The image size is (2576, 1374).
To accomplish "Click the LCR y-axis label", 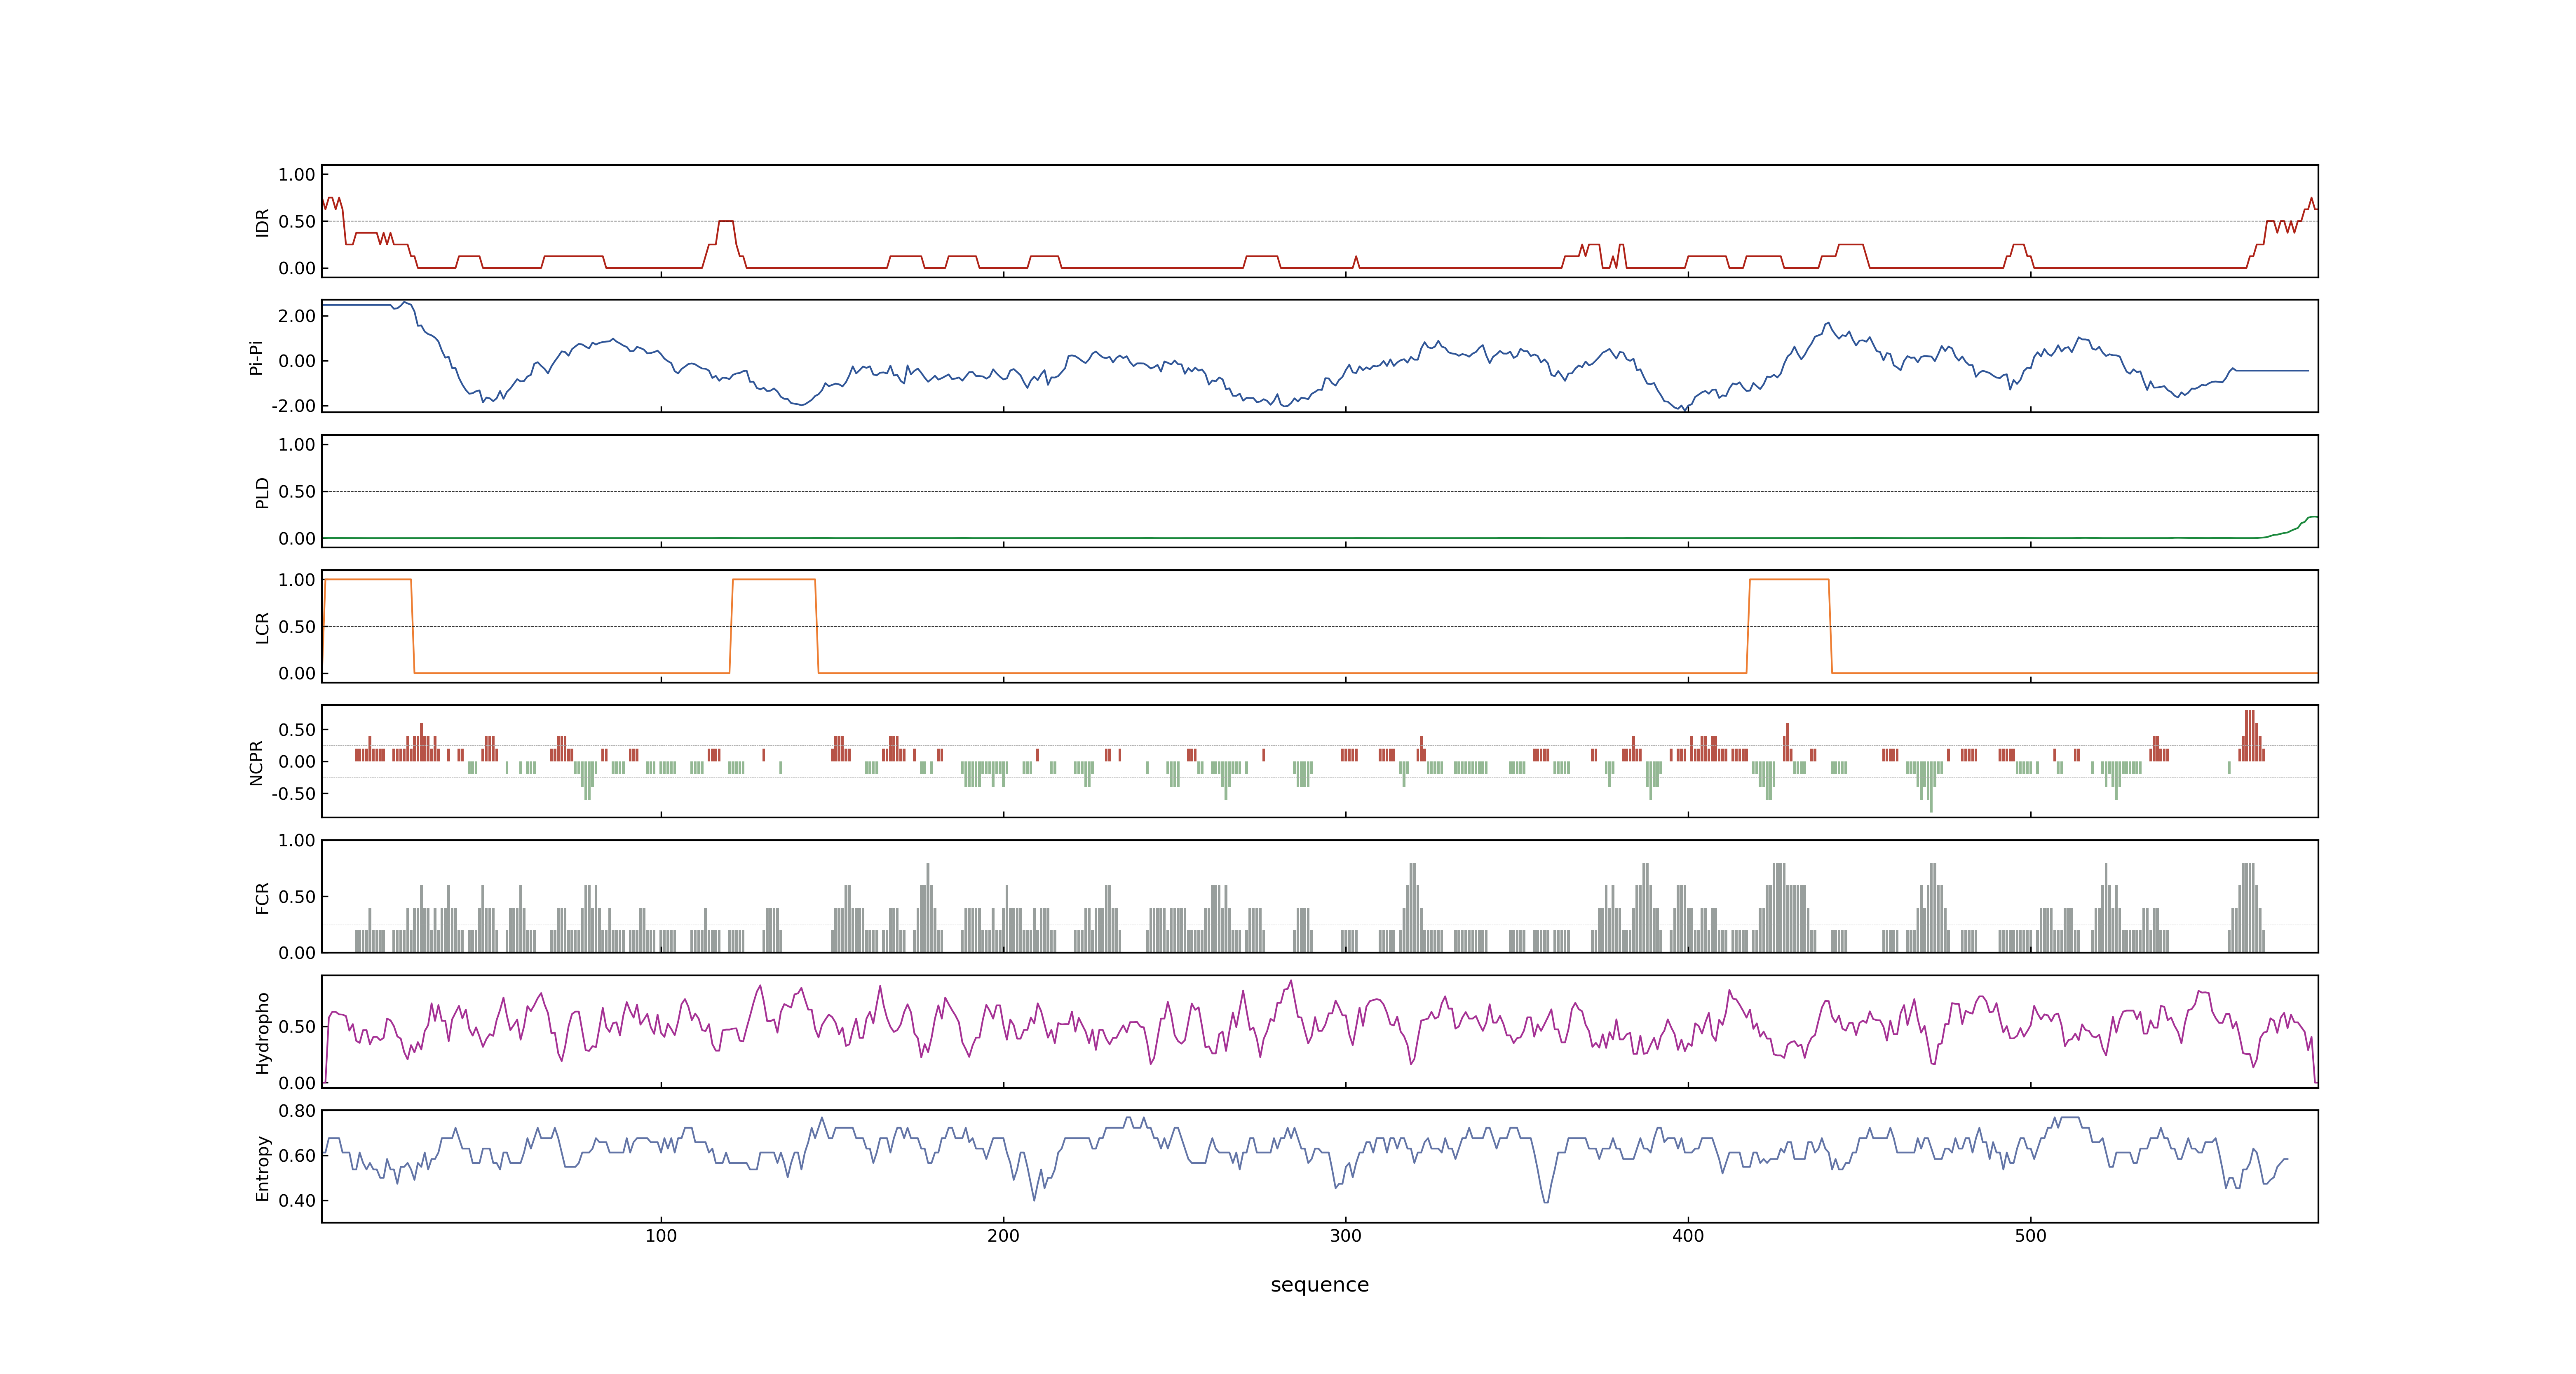I will (262, 627).
